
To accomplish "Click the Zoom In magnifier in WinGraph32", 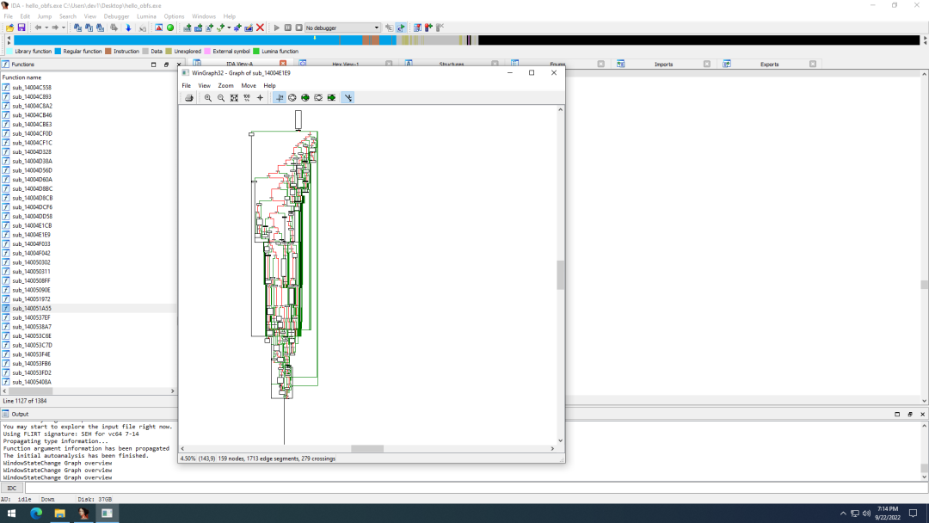I will pyautogui.click(x=208, y=98).
